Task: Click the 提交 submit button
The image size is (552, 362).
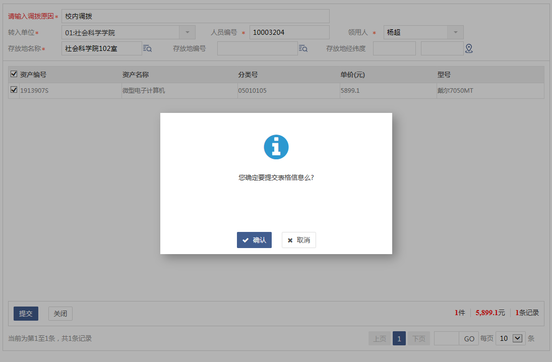Action: pyautogui.click(x=26, y=314)
